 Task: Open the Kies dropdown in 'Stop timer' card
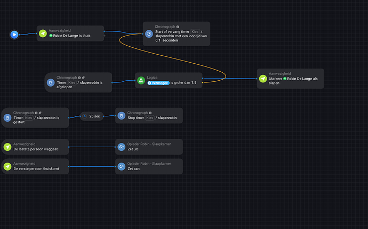[149, 118]
